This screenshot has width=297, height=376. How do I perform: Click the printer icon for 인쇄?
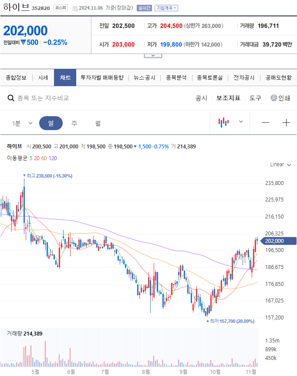tap(273, 98)
